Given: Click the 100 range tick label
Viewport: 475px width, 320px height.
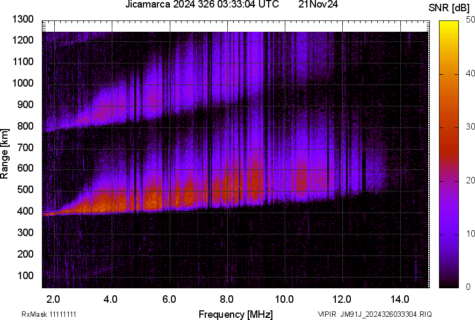Looking at the screenshot, I should (x=27, y=275).
